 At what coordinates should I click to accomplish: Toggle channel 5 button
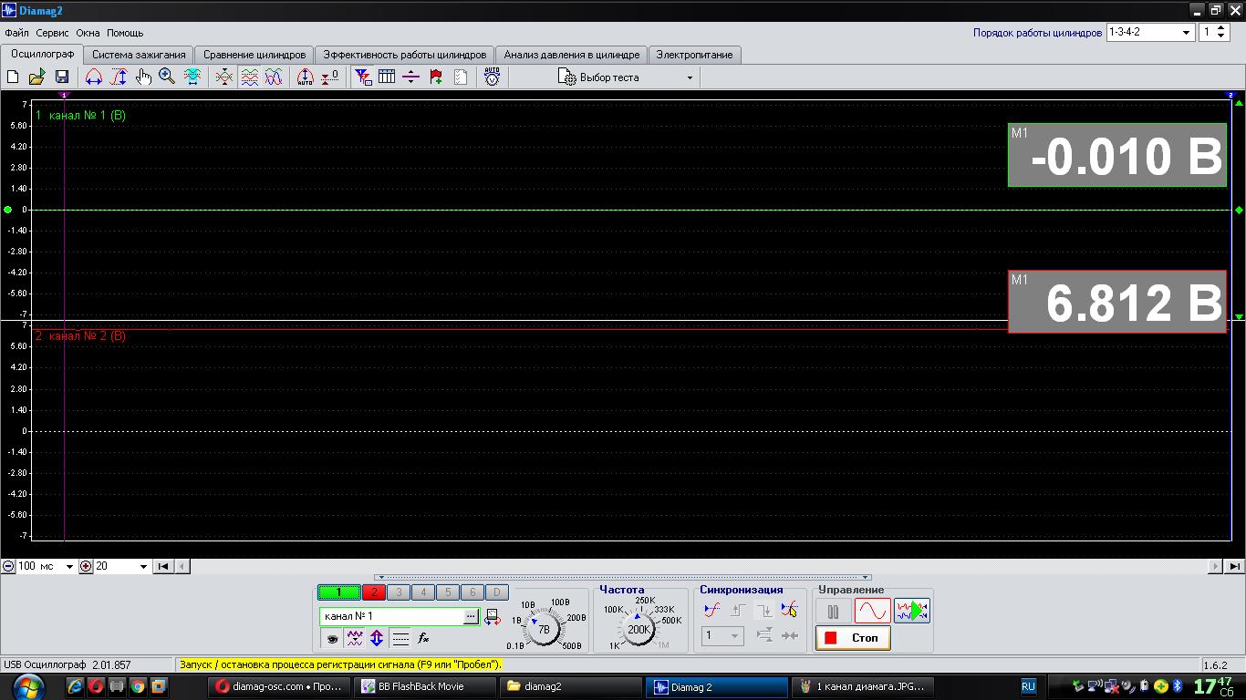[x=448, y=592]
